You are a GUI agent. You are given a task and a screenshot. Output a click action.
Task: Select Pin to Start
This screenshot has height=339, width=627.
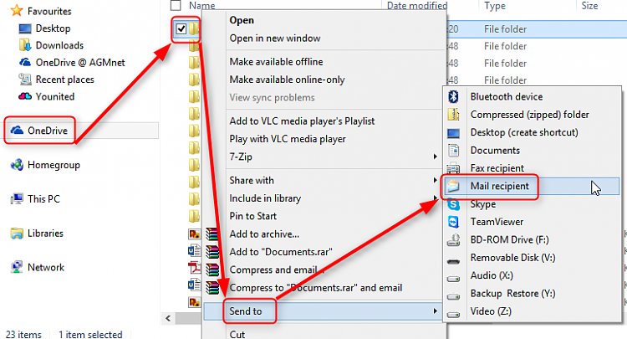pyautogui.click(x=252, y=216)
